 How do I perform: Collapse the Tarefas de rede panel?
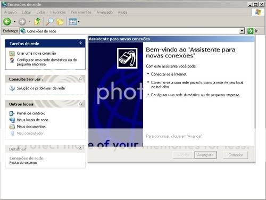point(80,43)
